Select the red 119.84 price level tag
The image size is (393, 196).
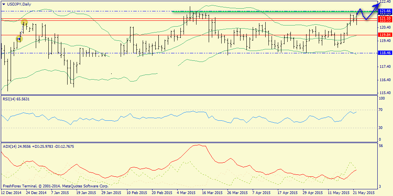385,35
